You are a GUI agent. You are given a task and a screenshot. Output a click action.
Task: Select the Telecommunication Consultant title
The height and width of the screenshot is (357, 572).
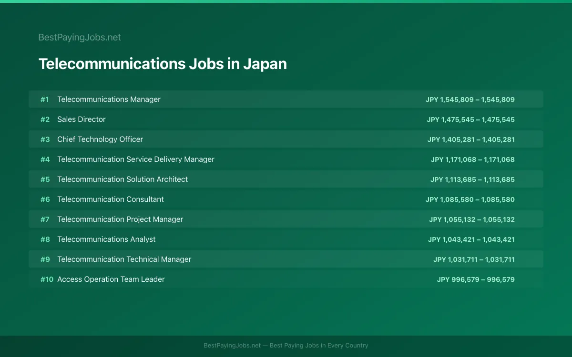pyautogui.click(x=111, y=199)
